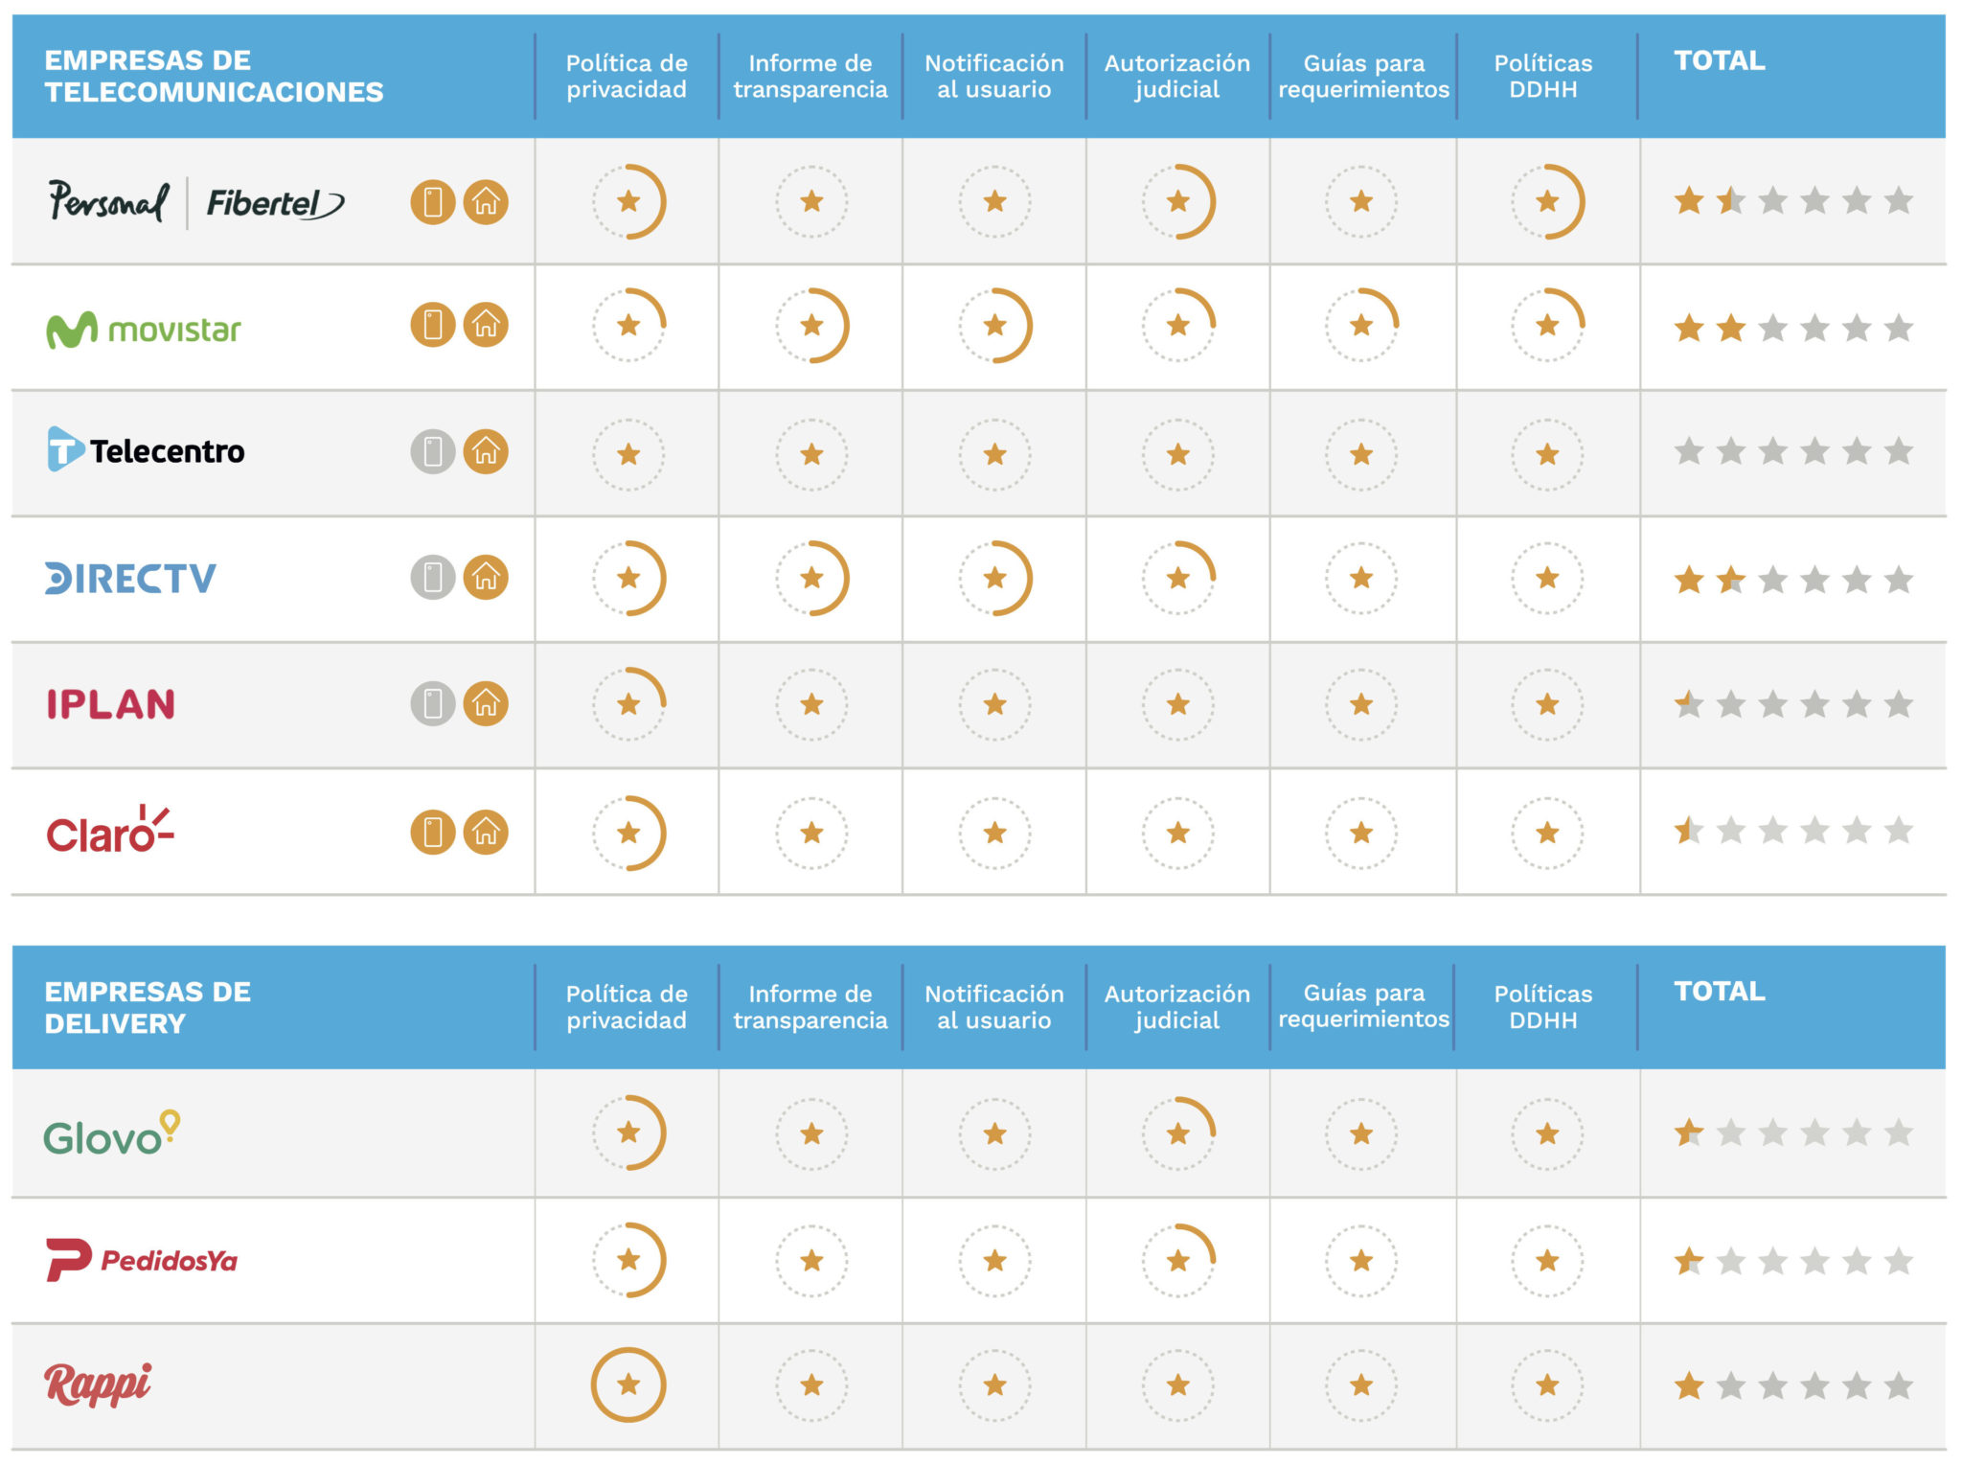
Task: Click Movistar's transparency report star badge
Action: 811,326
